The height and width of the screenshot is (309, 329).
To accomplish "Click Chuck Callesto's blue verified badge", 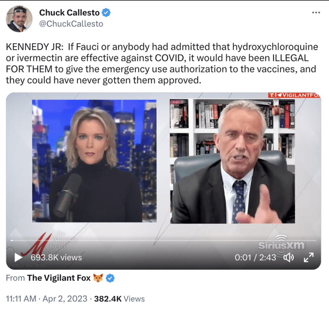I will [106, 12].
